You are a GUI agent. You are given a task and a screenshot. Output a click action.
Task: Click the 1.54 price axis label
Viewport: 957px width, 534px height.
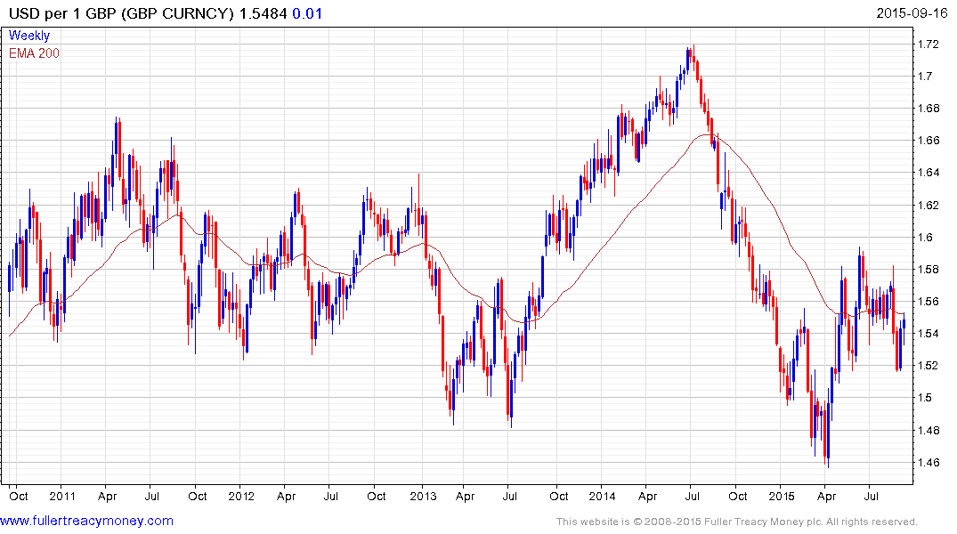pos(929,334)
